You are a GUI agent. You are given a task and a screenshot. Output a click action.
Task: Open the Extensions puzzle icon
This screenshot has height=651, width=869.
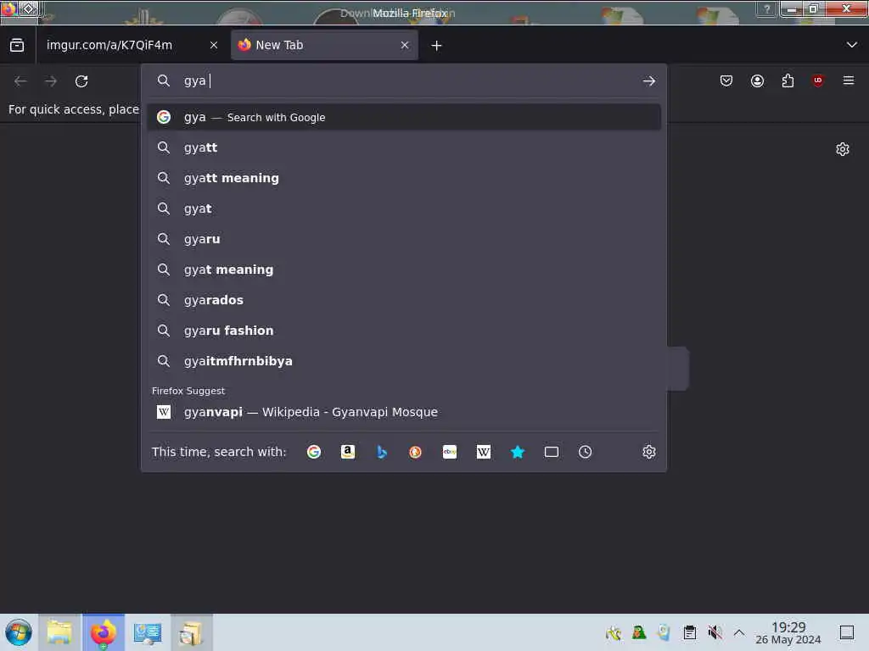pos(788,81)
